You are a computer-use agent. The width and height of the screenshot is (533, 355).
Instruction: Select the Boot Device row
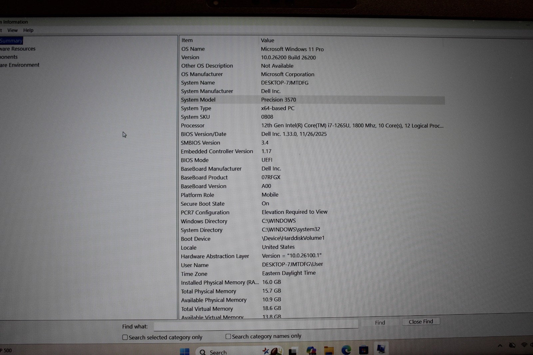312,238
